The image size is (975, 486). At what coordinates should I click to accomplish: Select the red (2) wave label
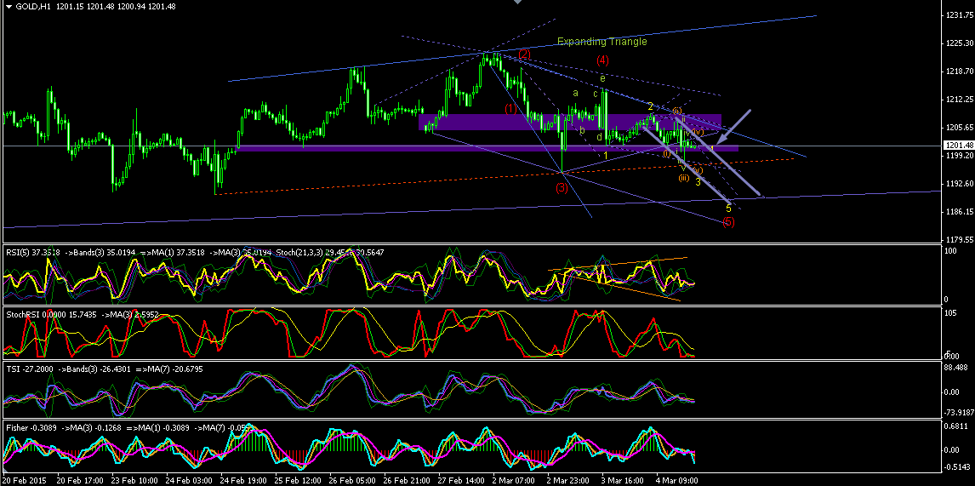(x=525, y=54)
